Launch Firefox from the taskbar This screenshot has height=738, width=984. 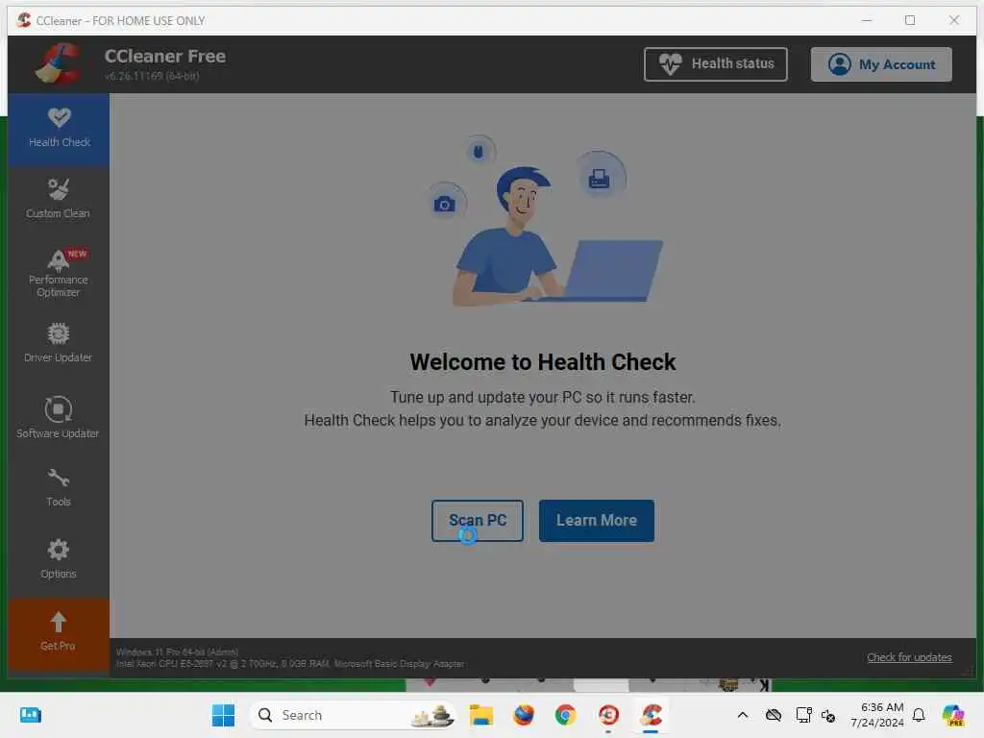pyautogui.click(x=524, y=715)
